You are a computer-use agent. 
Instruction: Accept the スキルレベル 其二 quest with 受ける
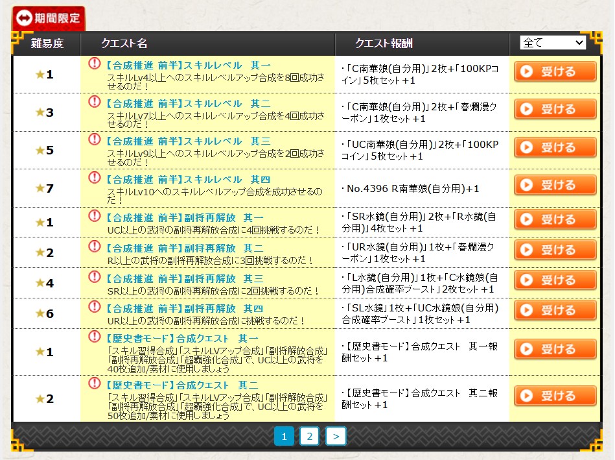click(555, 109)
